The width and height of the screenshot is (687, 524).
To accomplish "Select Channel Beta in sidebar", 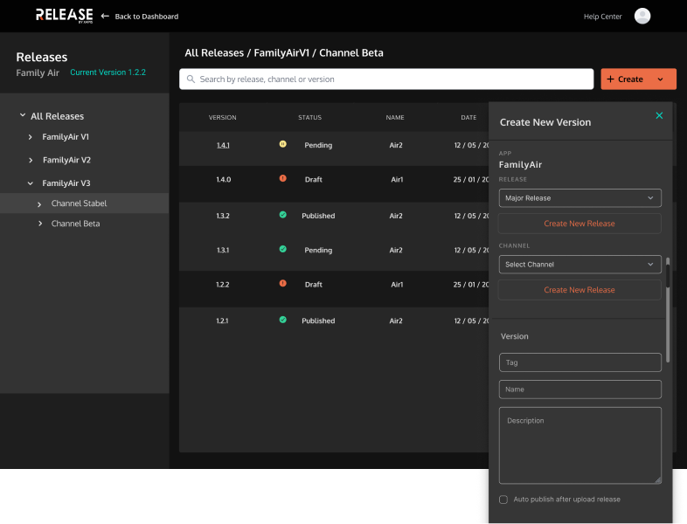I will [x=75, y=224].
